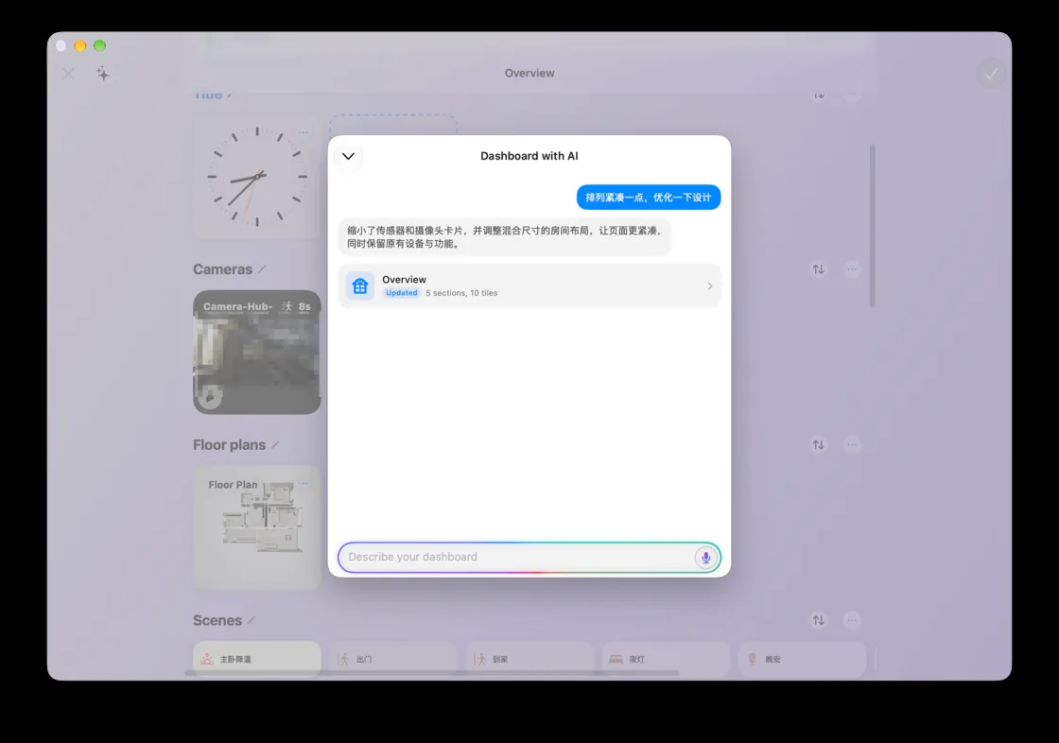The height and width of the screenshot is (743, 1059).
Task: Activate the 晚安 scene
Action: (x=803, y=659)
